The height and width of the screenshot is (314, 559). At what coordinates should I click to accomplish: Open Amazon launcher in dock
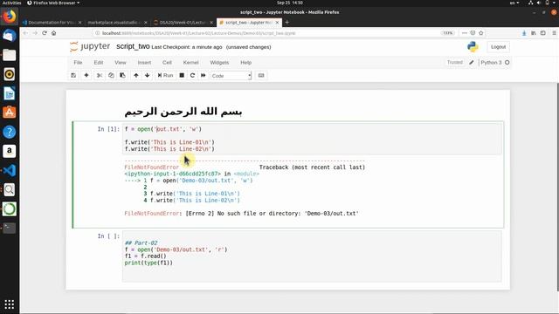[x=10, y=151]
